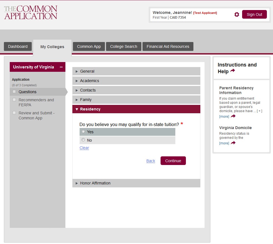The image size is (273, 244).
Task: Open Financial Aid Resources tab
Action: [168, 46]
